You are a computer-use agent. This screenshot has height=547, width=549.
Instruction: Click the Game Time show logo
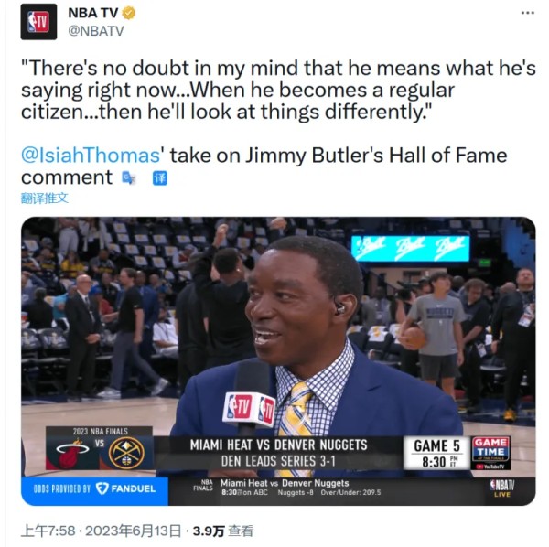490,453
